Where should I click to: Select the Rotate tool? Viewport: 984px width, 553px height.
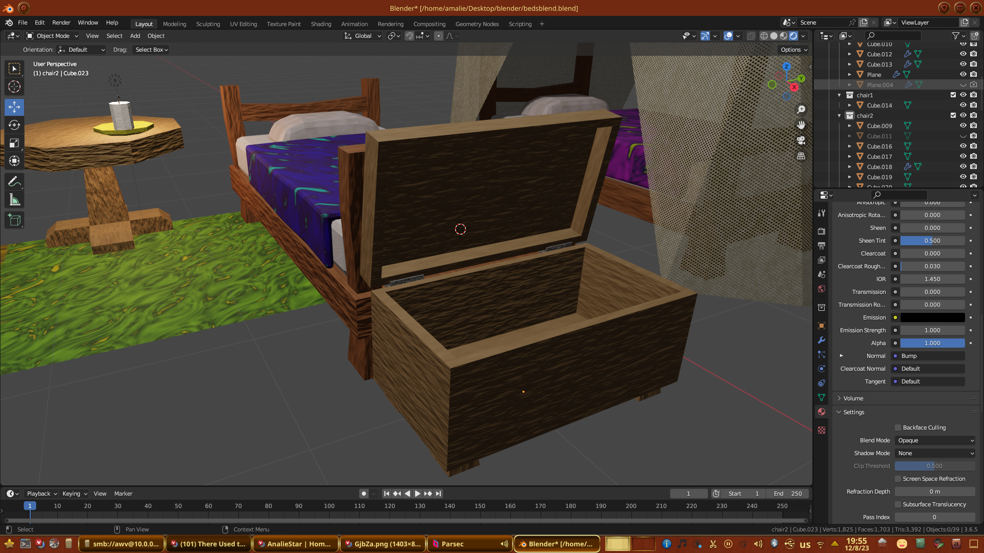pos(14,125)
